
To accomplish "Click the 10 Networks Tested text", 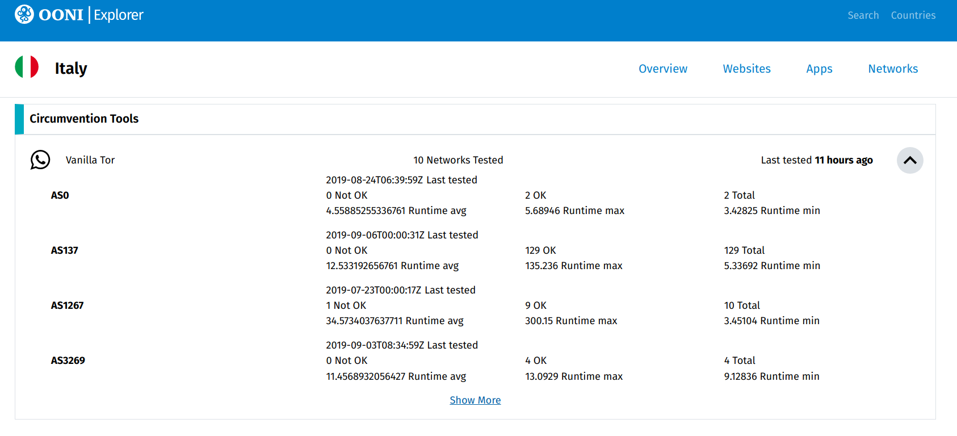I will pos(458,160).
